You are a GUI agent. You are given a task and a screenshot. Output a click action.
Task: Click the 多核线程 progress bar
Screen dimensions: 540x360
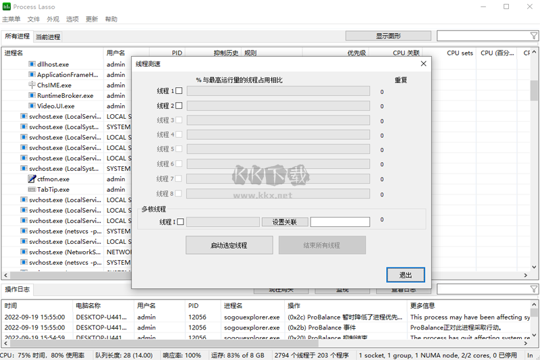pos(223,222)
